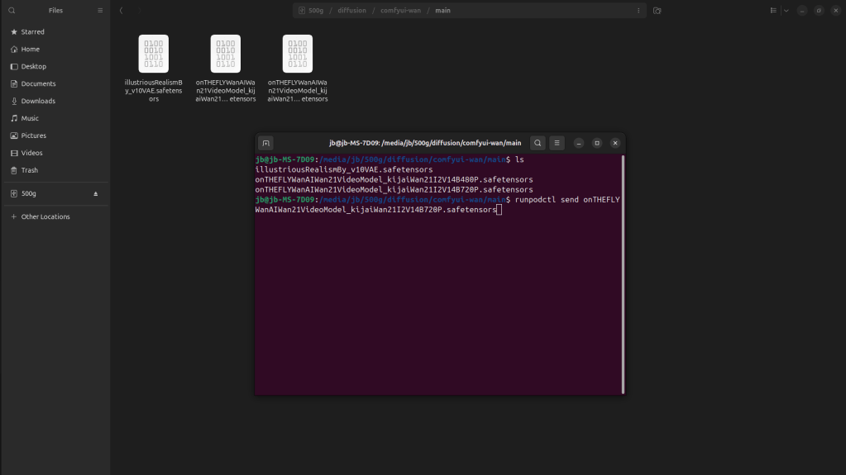Expand the view options dropdown arrow
This screenshot has width=846, height=475.
pos(786,11)
